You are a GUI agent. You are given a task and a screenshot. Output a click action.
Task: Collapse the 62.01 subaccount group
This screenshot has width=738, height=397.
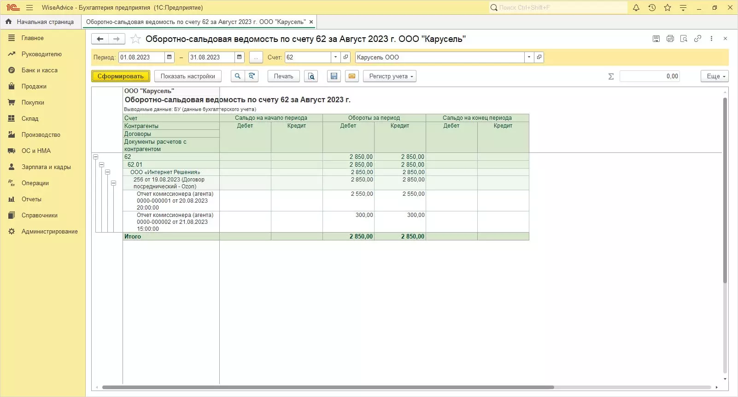pos(102,164)
